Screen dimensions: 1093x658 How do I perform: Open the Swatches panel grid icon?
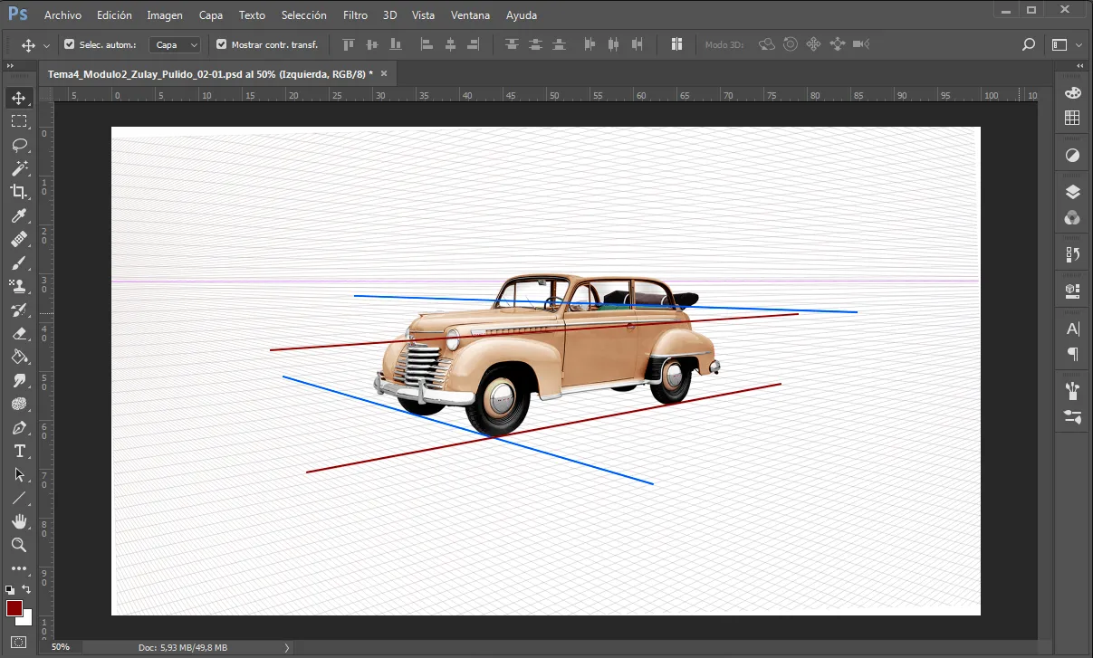(1072, 118)
